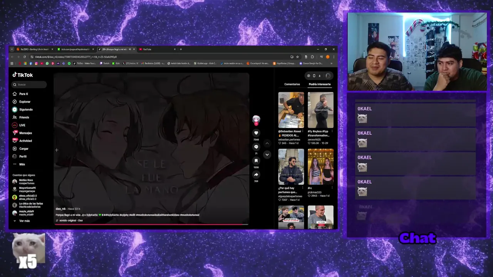Switch to Podría interesarte tab
Screen dimensions: 493x277
pos(320,84)
